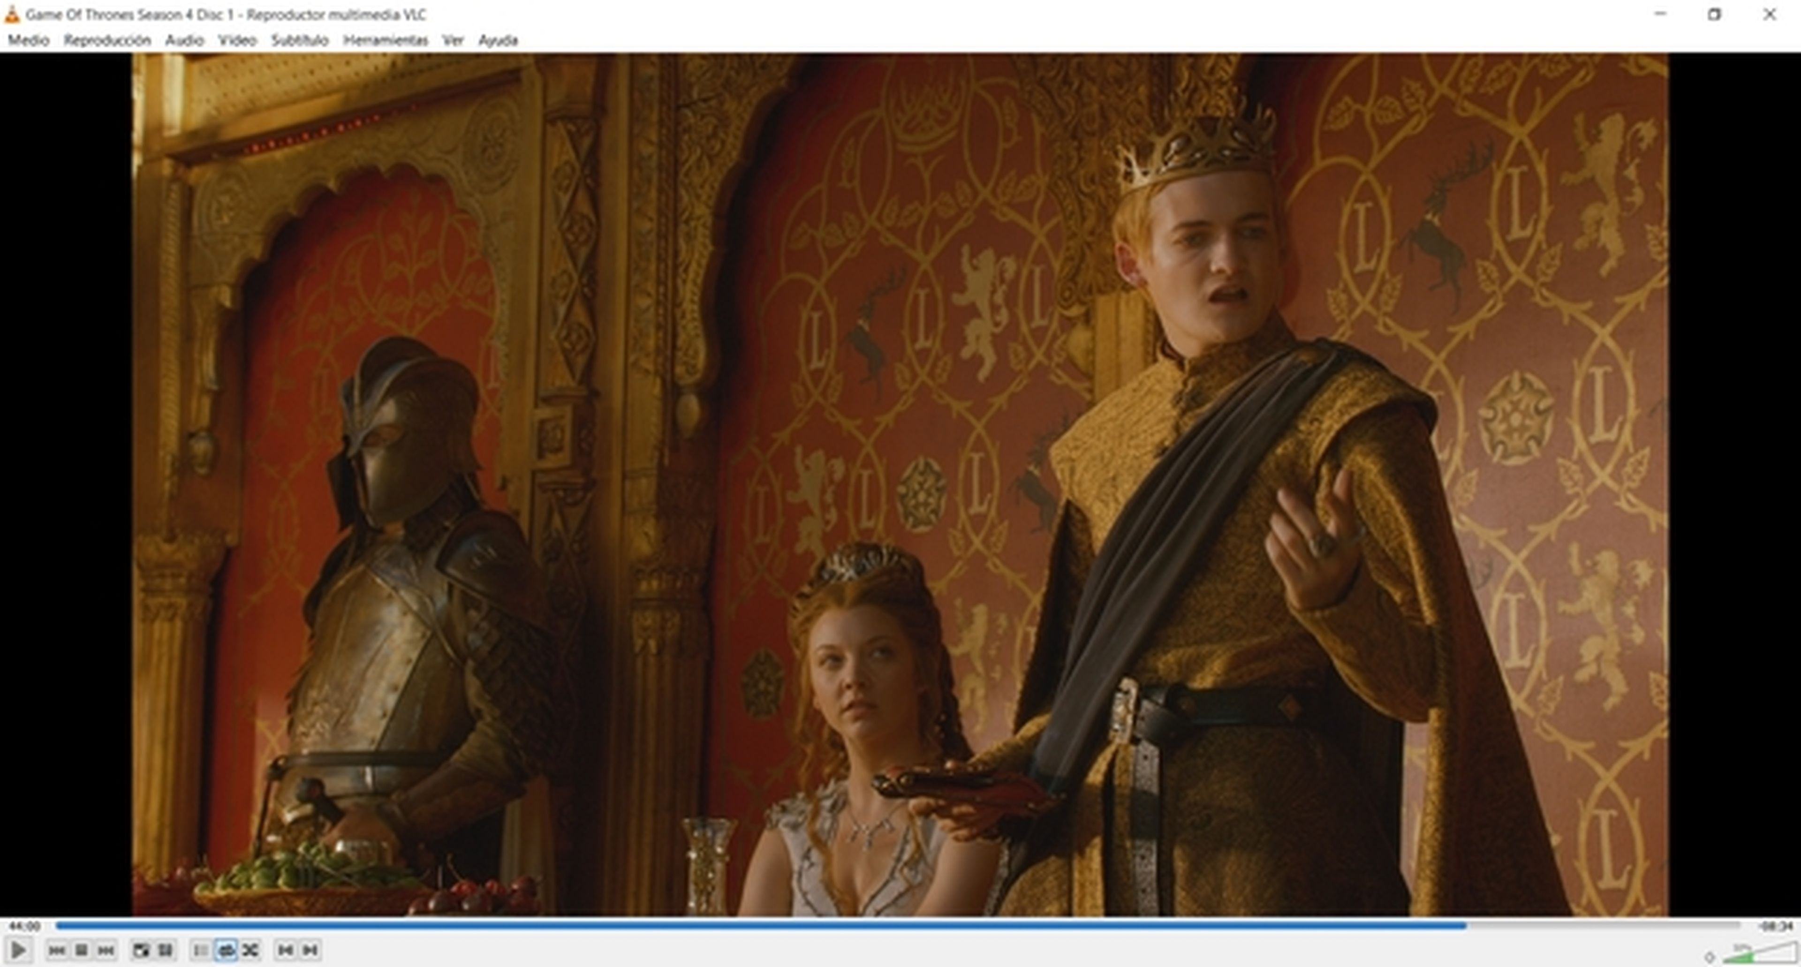Show extended settings panel
Screen dimensions: 1801x967
tap(165, 950)
